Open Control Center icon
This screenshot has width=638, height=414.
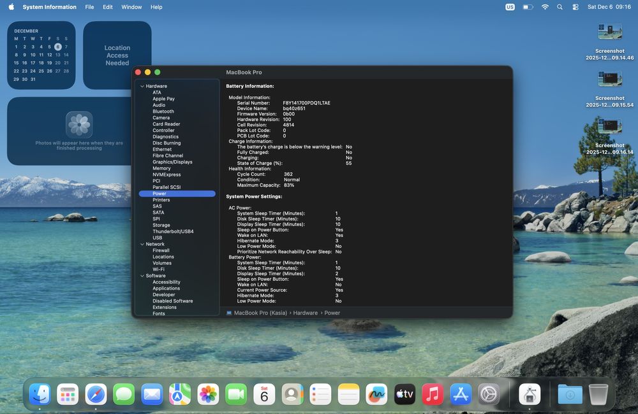(575, 7)
